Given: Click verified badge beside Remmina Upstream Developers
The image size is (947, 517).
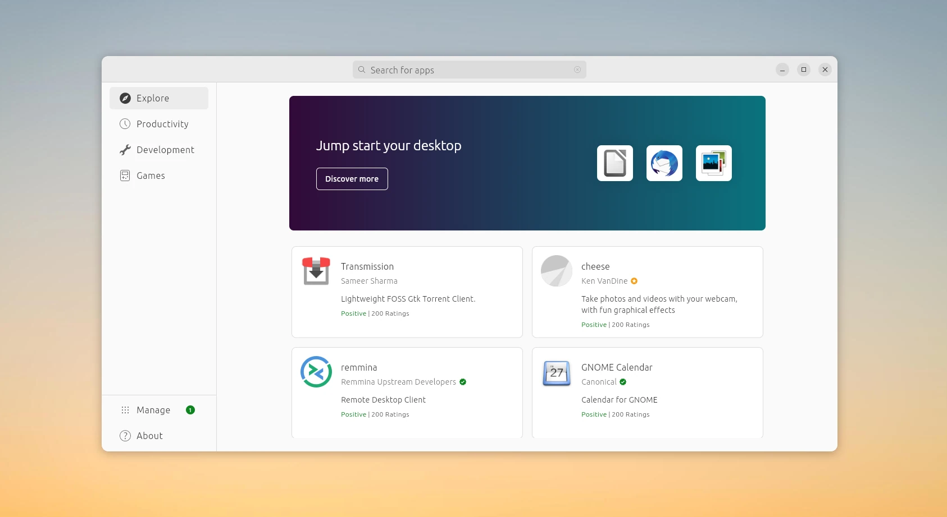Looking at the screenshot, I should [x=463, y=382].
